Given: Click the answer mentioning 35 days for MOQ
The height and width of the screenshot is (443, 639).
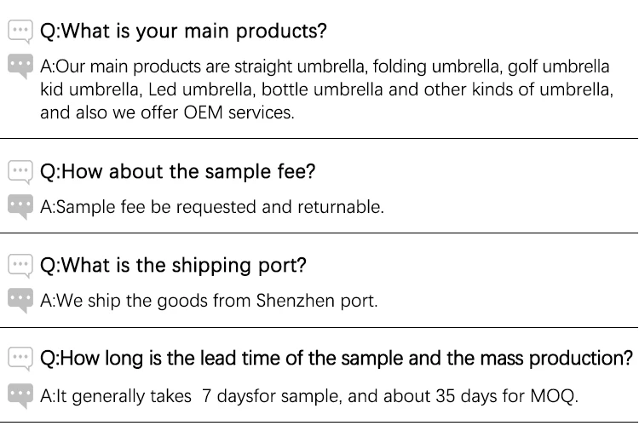Looking at the screenshot, I should 309,396.
